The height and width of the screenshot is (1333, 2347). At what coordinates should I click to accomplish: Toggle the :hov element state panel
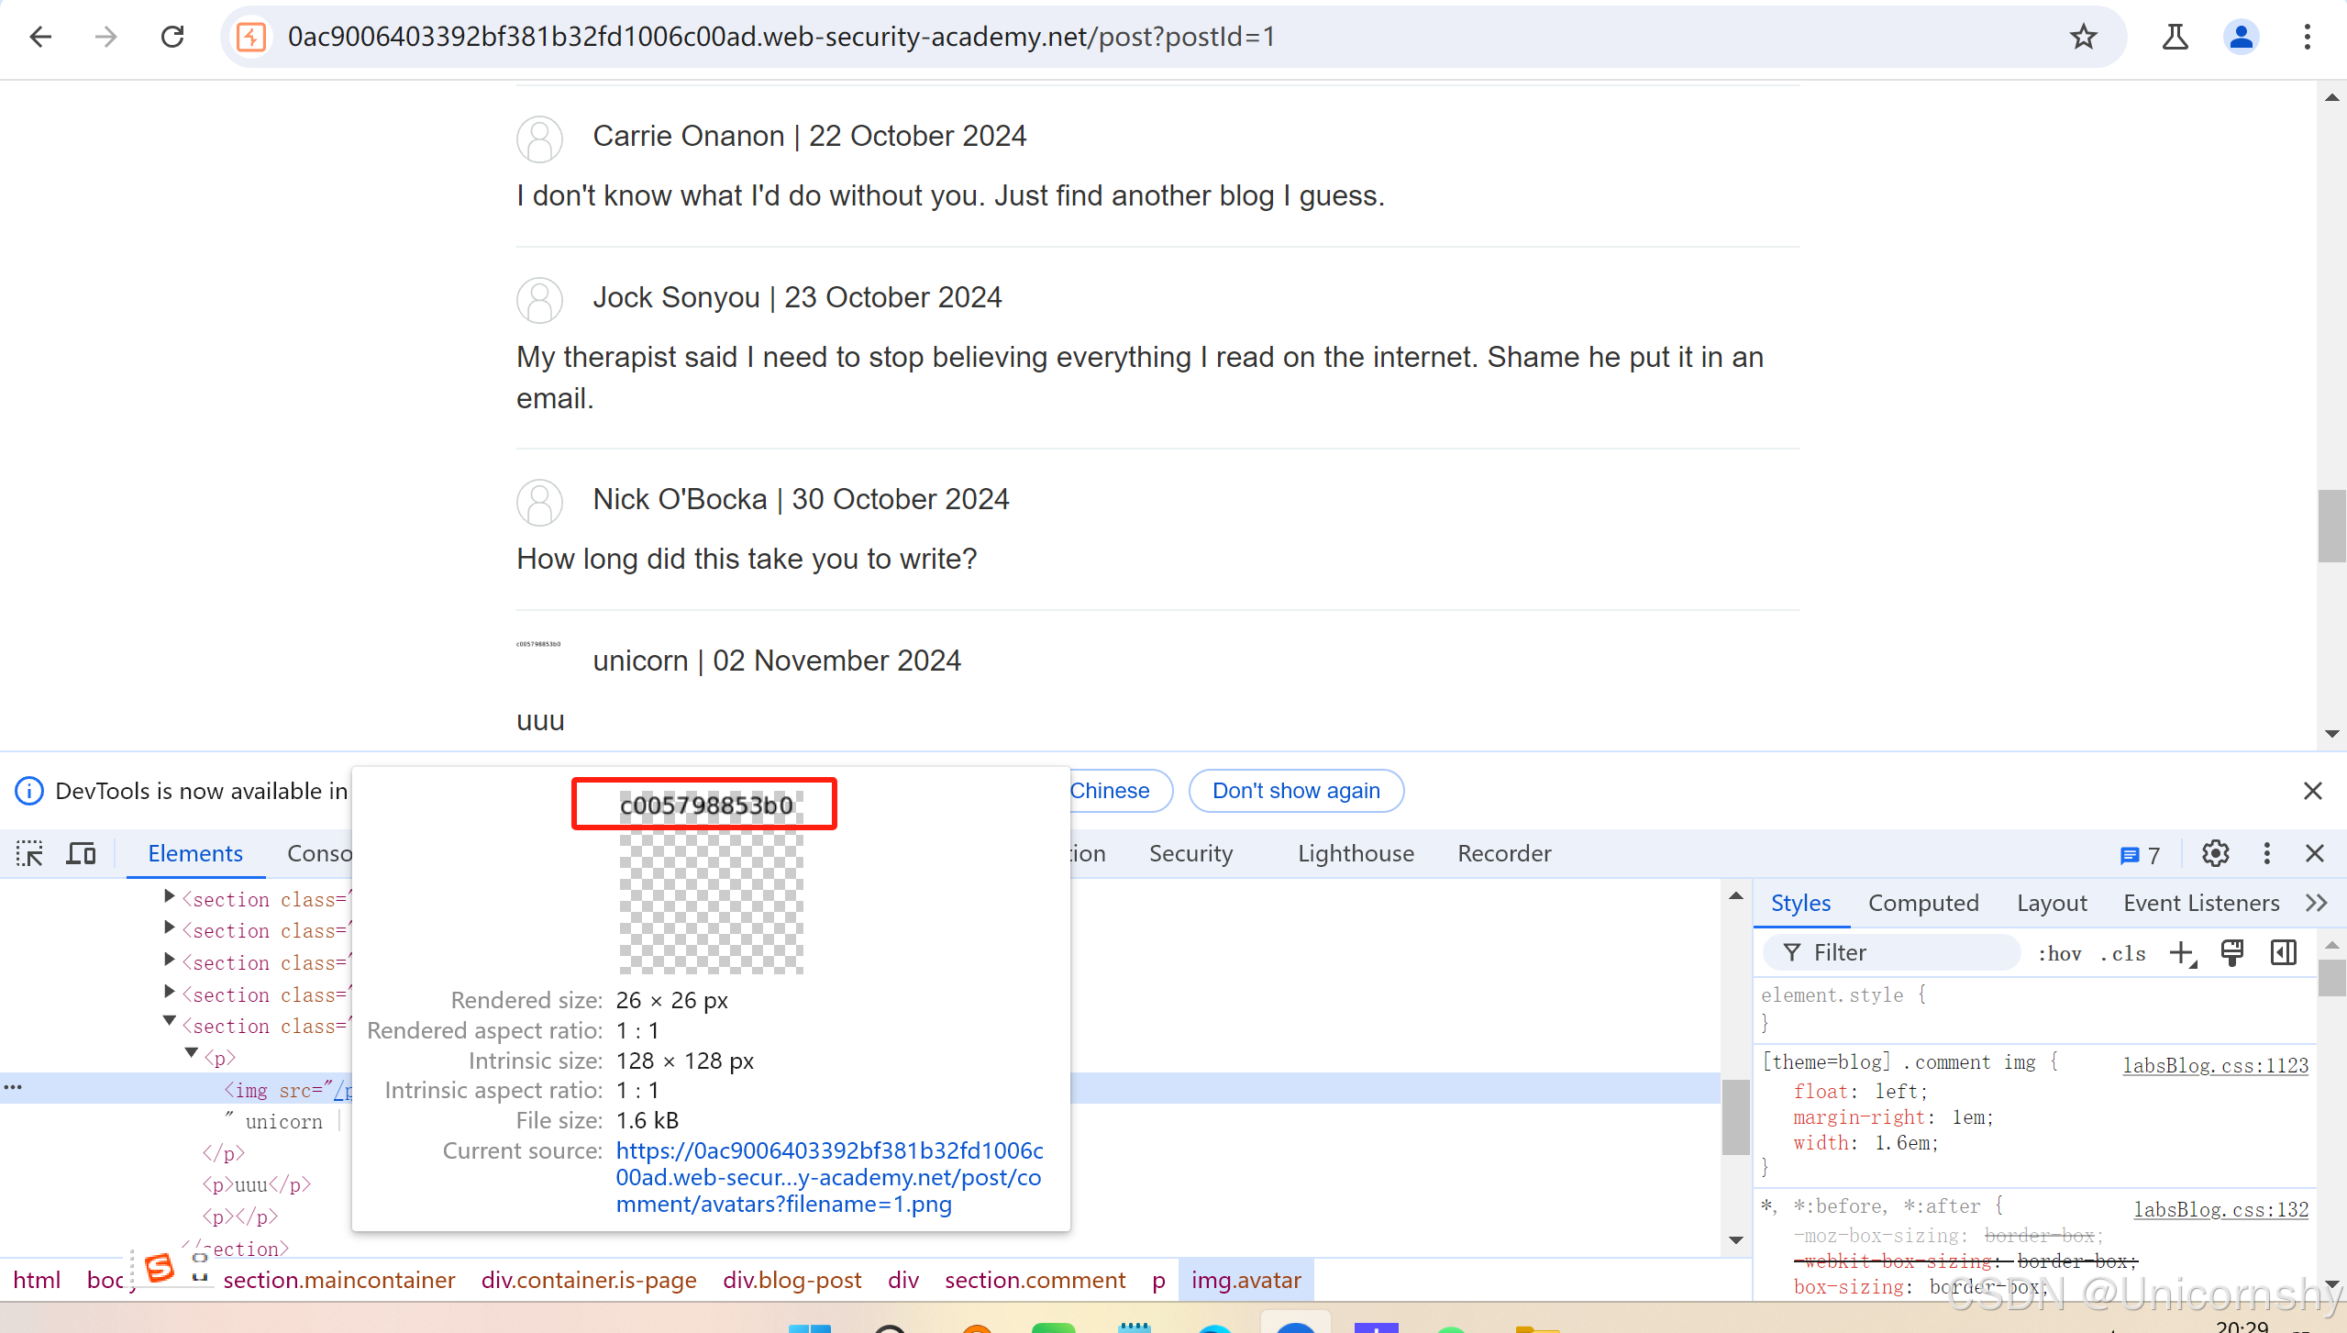(2059, 954)
